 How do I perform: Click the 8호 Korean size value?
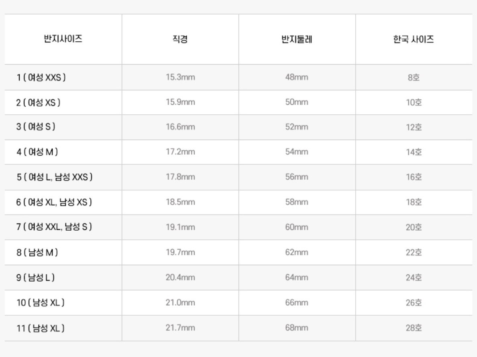414,77
